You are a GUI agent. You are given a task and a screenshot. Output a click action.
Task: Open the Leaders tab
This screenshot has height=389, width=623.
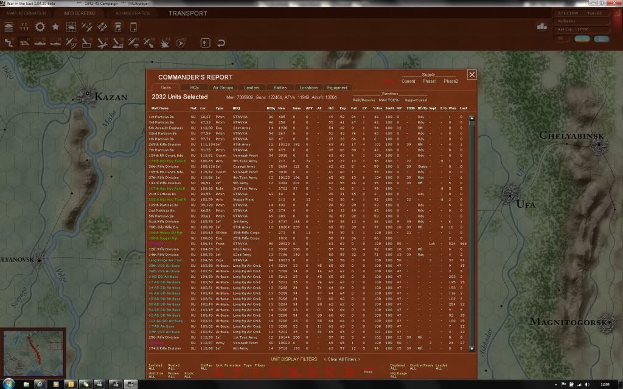coord(251,88)
